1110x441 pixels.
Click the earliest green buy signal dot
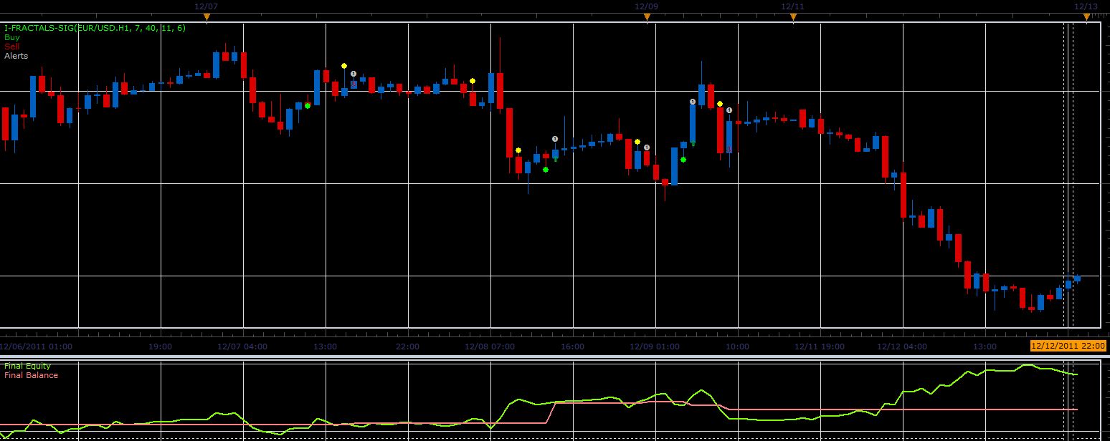pyautogui.click(x=308, y=105)
